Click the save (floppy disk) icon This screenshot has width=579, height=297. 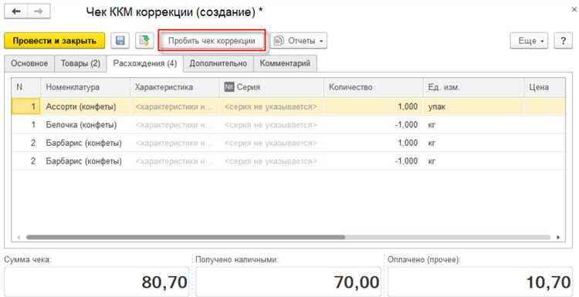coord(120,41)
